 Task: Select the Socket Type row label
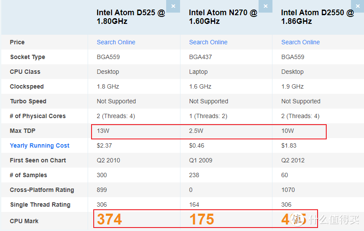(x=27, y=57)
